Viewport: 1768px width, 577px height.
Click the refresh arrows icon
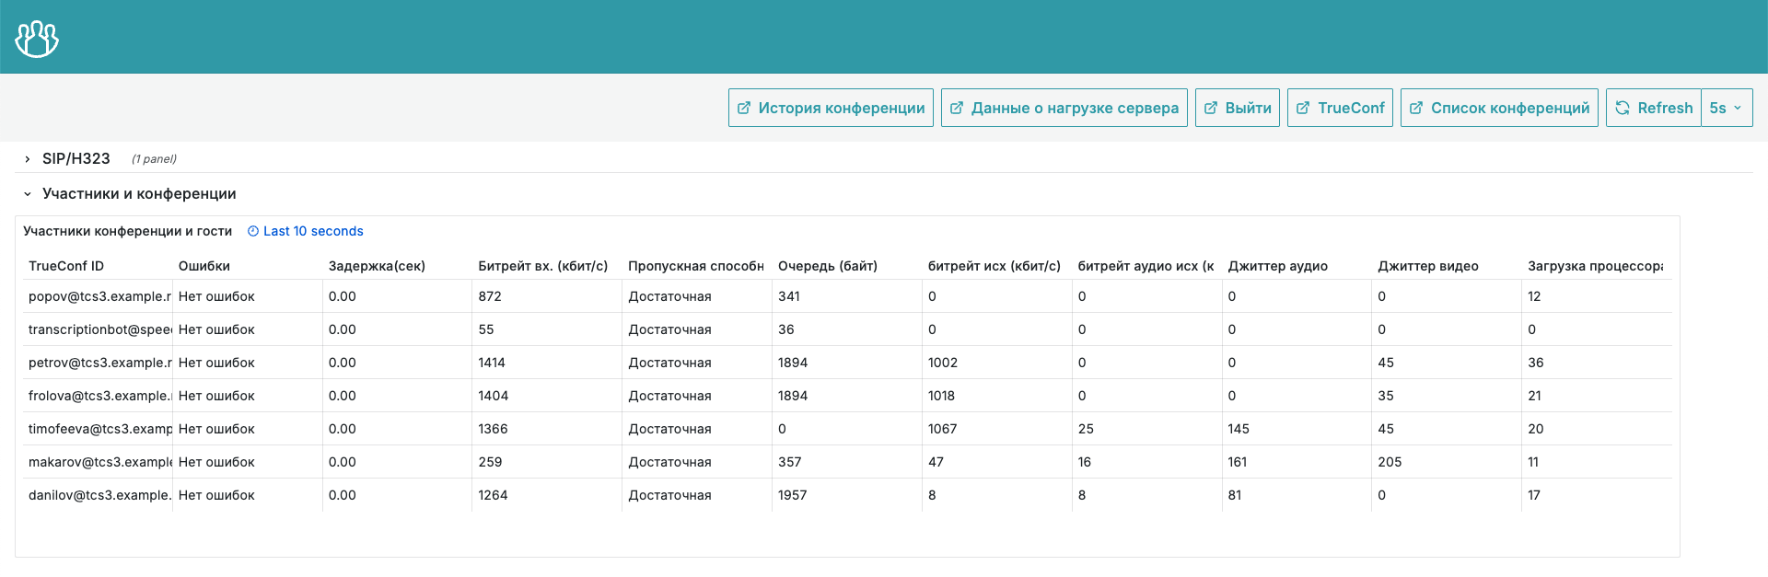tap(1623, 108)
